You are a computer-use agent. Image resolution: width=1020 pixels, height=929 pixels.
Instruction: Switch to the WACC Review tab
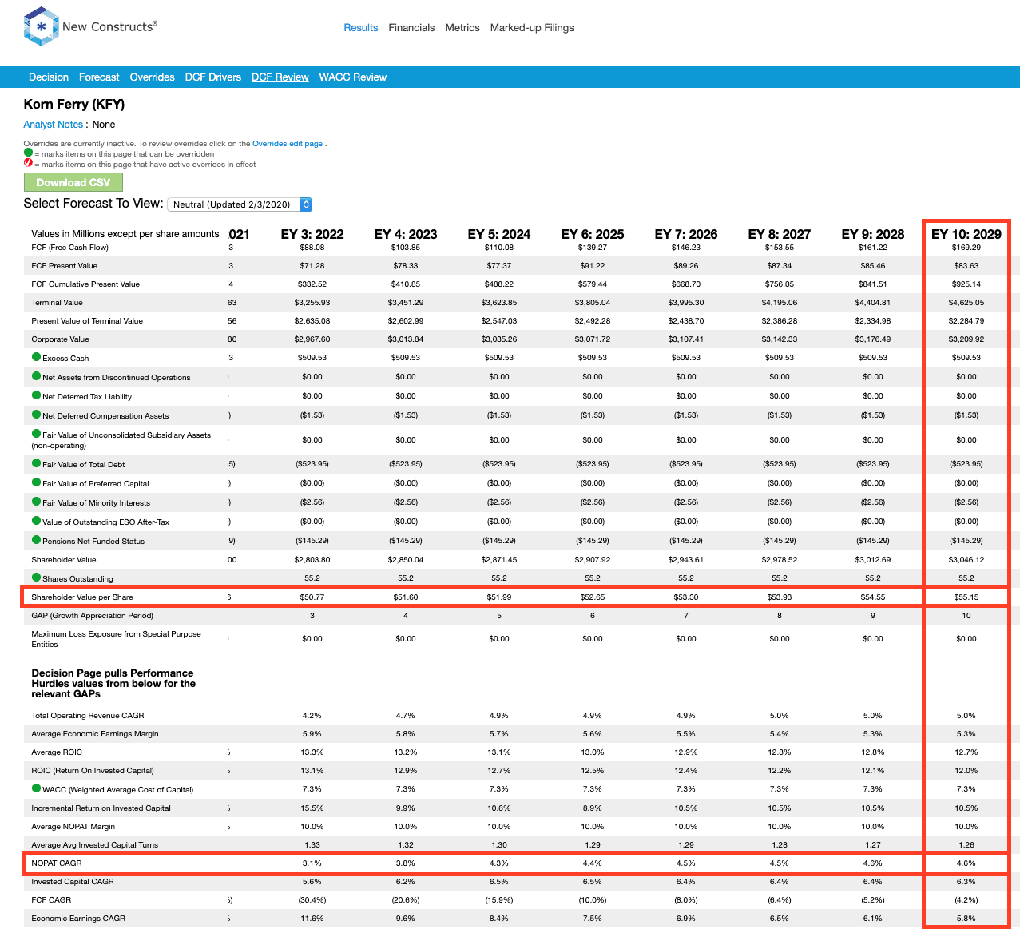(353, 77)
